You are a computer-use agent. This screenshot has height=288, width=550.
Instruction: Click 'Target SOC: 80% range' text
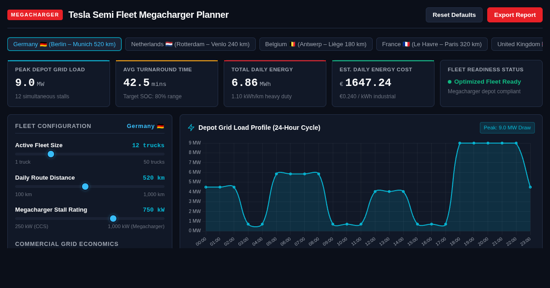tap(152, 96)
